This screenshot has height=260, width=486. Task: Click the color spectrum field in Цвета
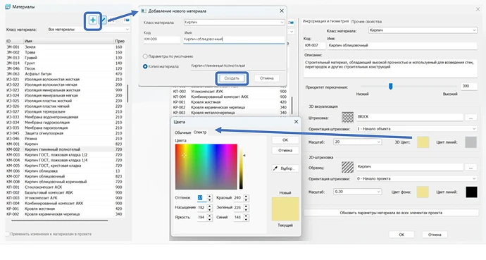pyautogui.click(x=206, y=167)
